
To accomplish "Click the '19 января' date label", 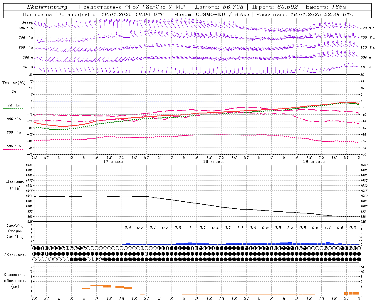I will (314, 162).
